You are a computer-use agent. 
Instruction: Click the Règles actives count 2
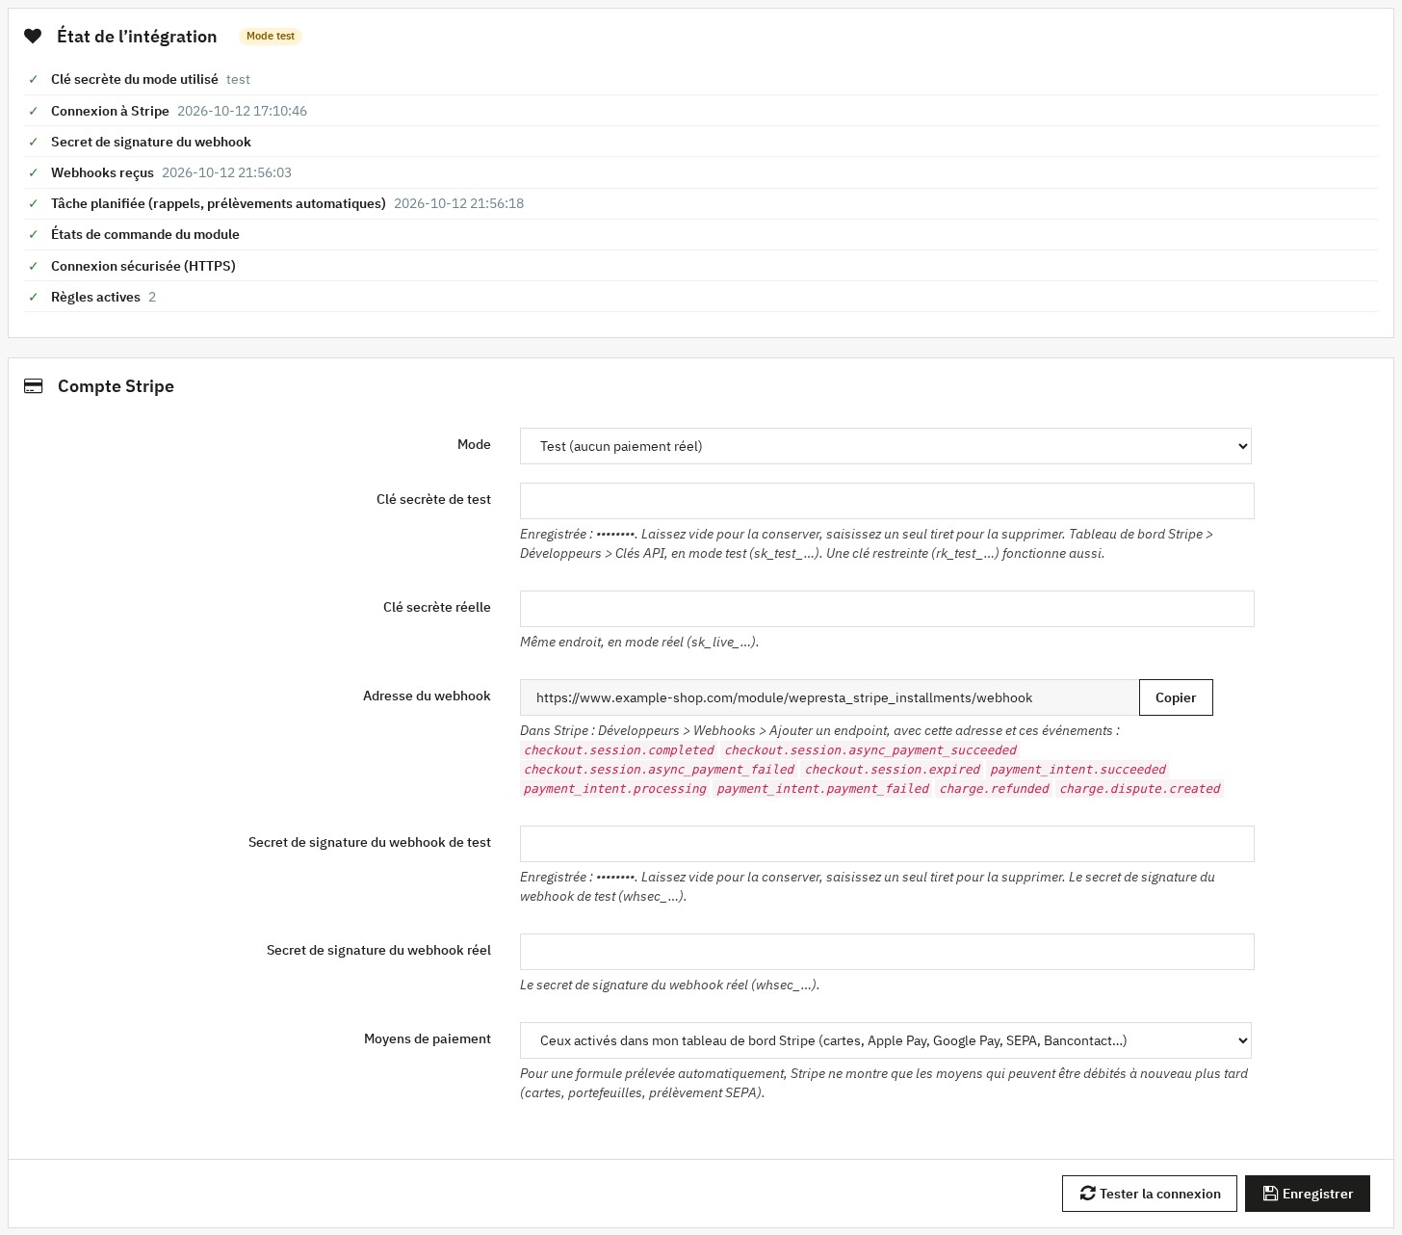[152, 297]
